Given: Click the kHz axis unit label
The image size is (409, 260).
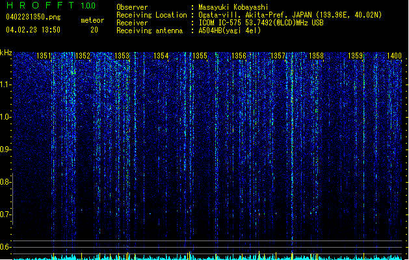Looking at the screenshot, I should 6,53.
